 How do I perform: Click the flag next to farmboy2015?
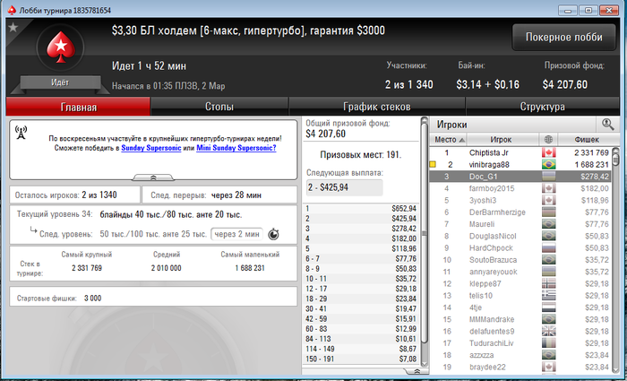(548, 188)
